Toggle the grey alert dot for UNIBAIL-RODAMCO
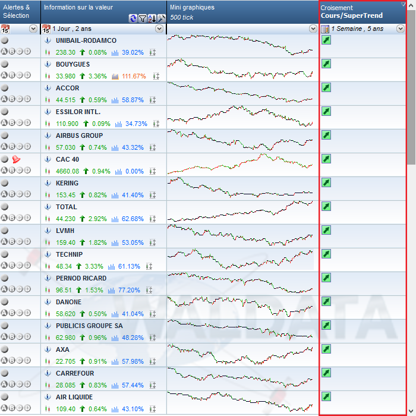Screen dimensions: 416x416 coord(5,40)
